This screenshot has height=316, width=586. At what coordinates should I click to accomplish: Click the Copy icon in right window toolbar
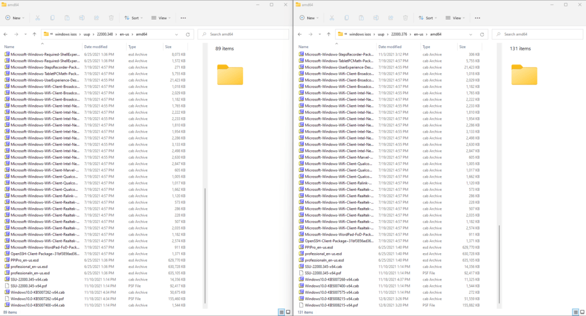[x=346, y=18]
